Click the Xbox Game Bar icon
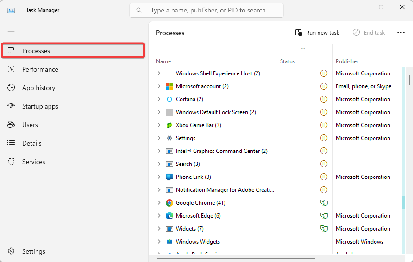 click(169, 125)
